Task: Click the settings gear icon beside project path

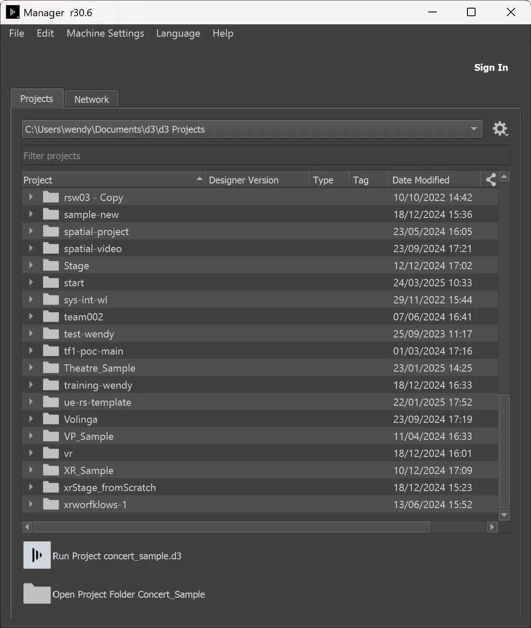Action: (x=500, y=129)
